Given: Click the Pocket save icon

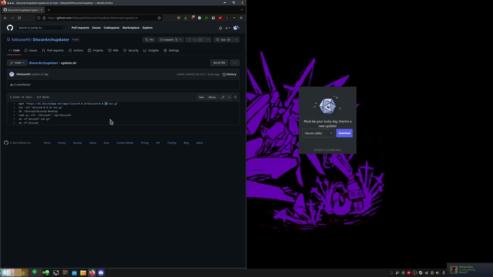Looking at the screenshot, I should click(178, 18).
